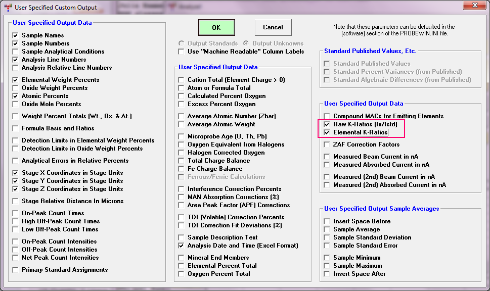Viewport: 490px width, 291px height.
Task: Toggle the Elemental K-Ratios checkbox
Action: coord(327,132)
